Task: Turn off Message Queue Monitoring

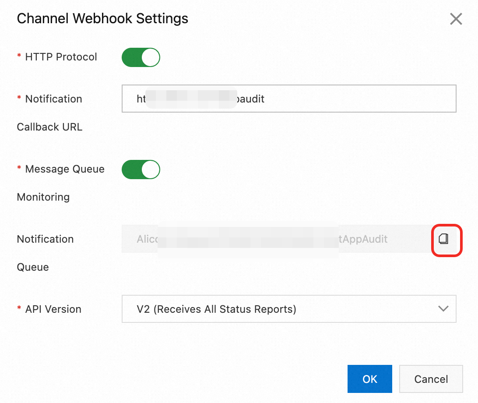Action: pyautogui.click(x=141, y=170)
